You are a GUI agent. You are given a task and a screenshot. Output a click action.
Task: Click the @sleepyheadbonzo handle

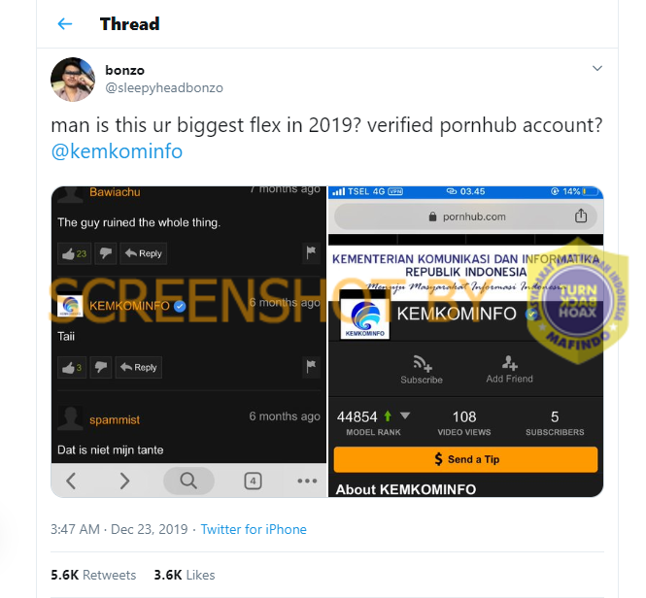(164, 87)
